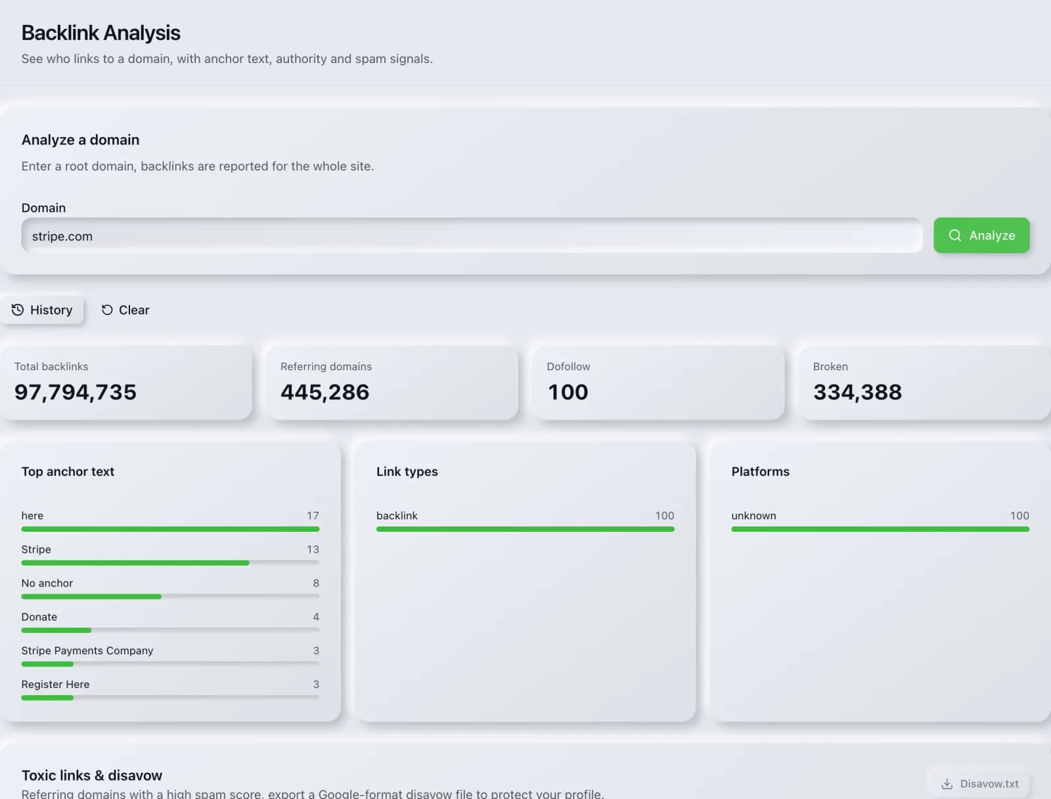Click the 'backlink' link type progress bar
This screenshot has height=799, width=1051.
pyautogui.click(x=525, y=529)
